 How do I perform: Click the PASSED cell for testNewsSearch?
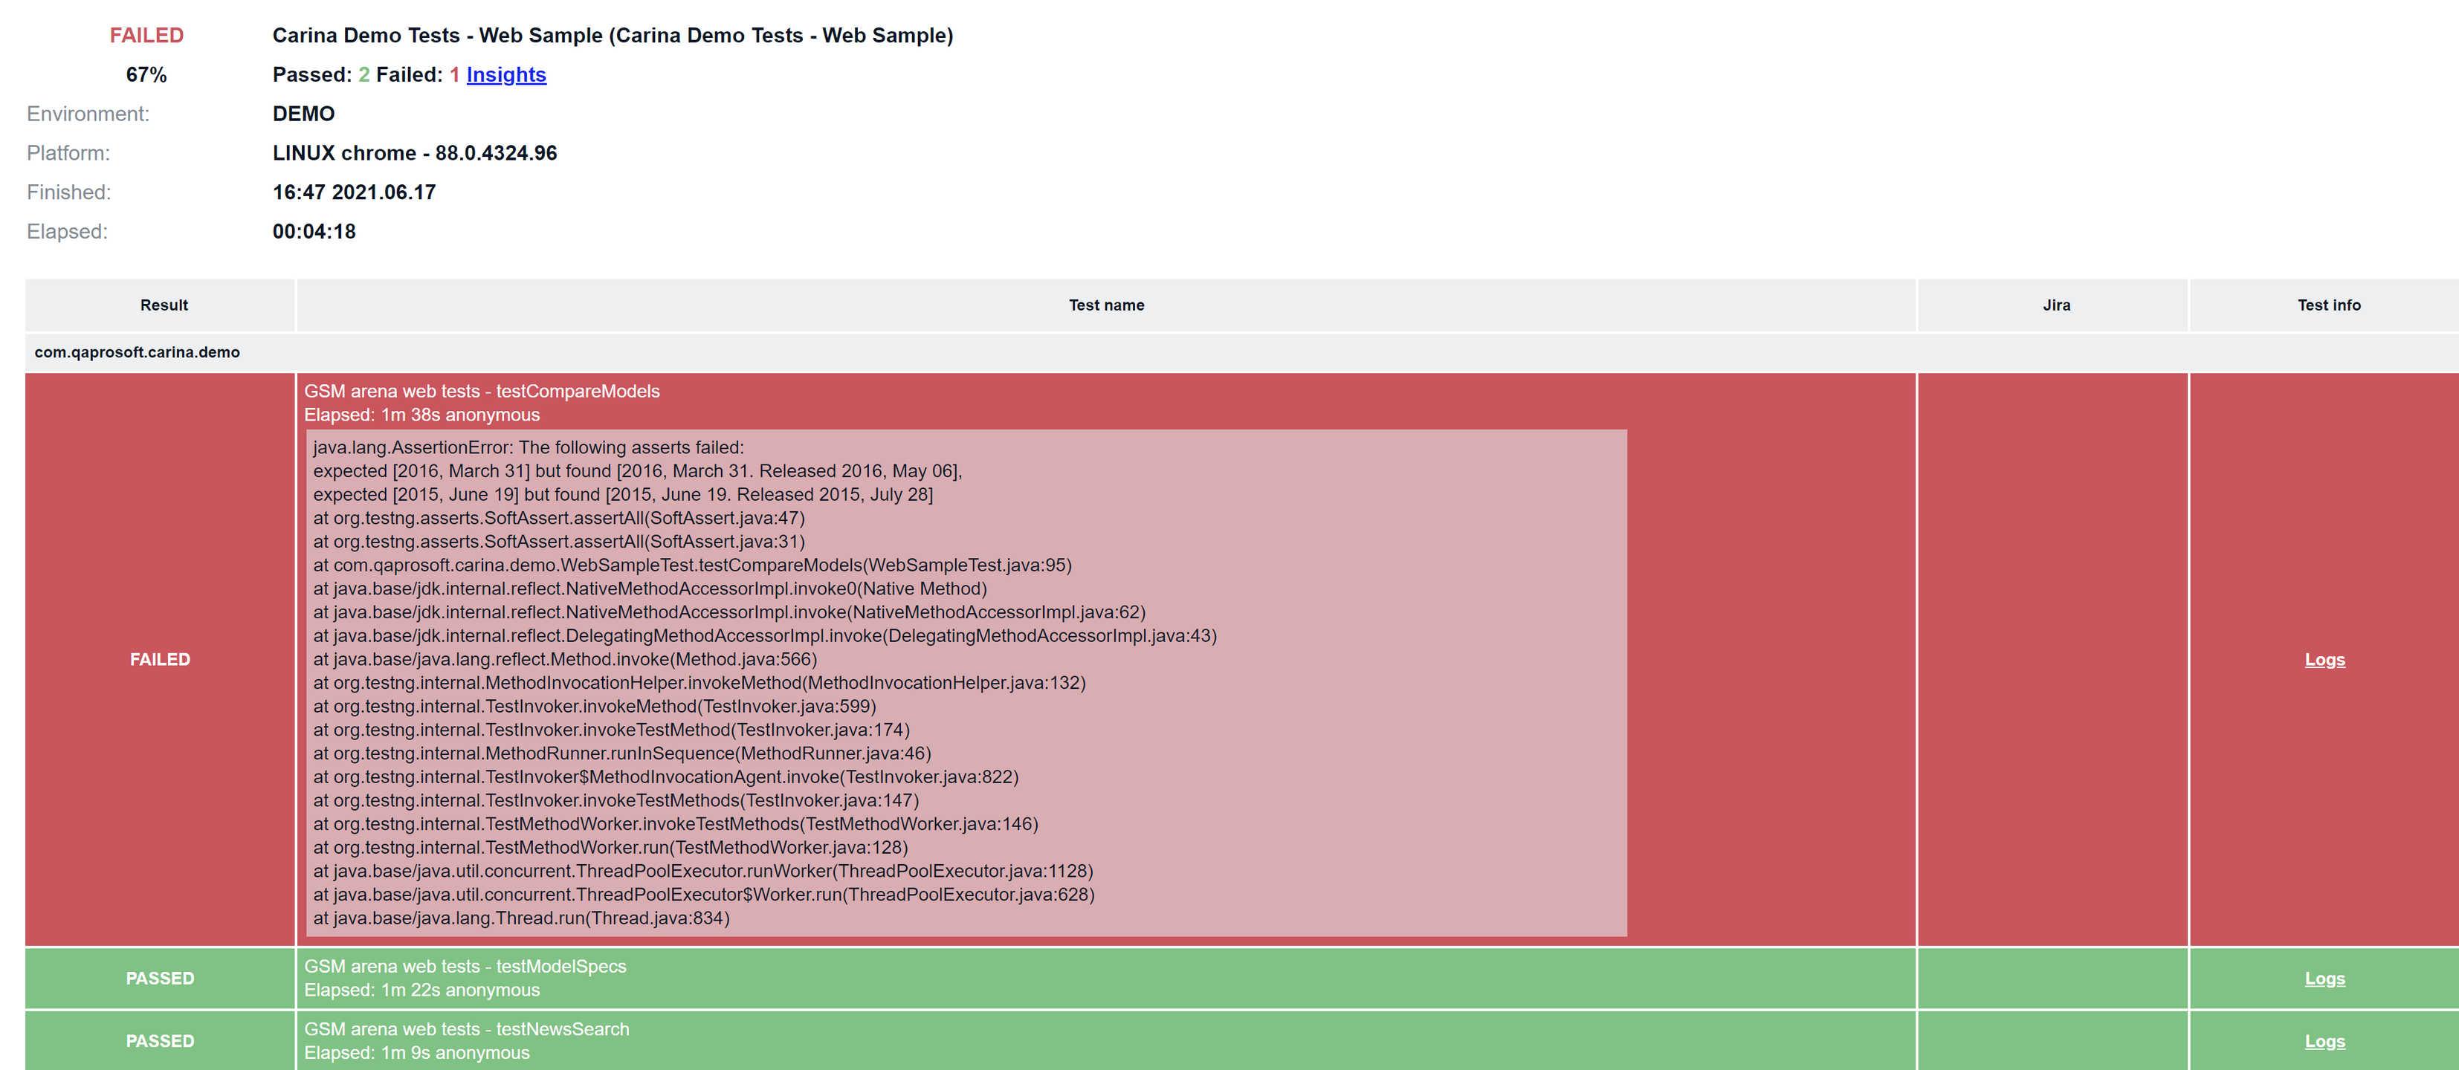pos(159,1041)
